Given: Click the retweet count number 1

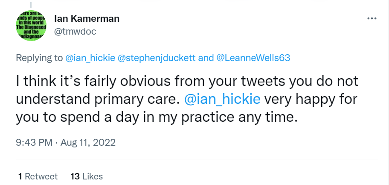Looking at the screenshot, I should pos(20,176).
